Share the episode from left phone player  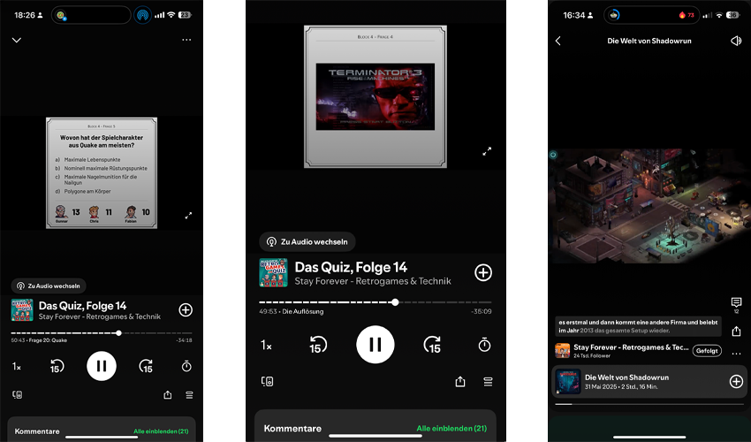[168, 394]
